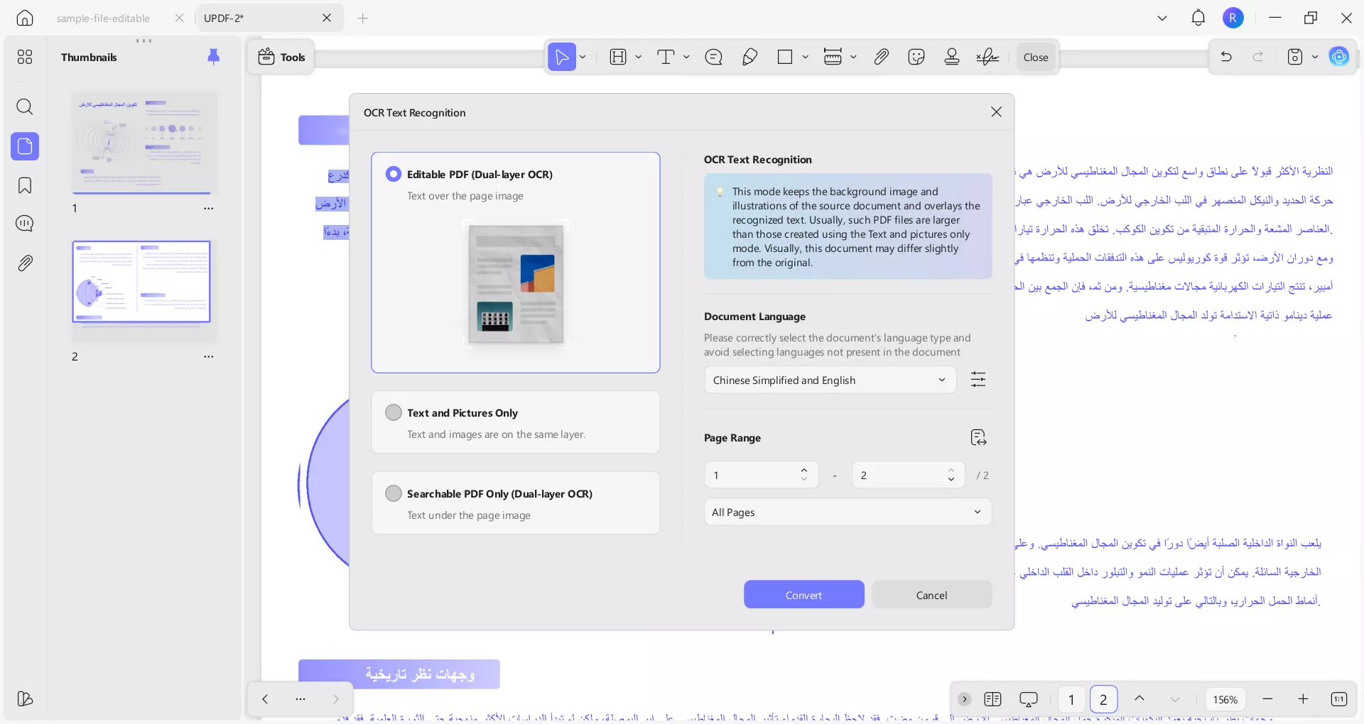Close the OCR Text Recognition dialog
The image size is (1364, 724).
[996, 112]
